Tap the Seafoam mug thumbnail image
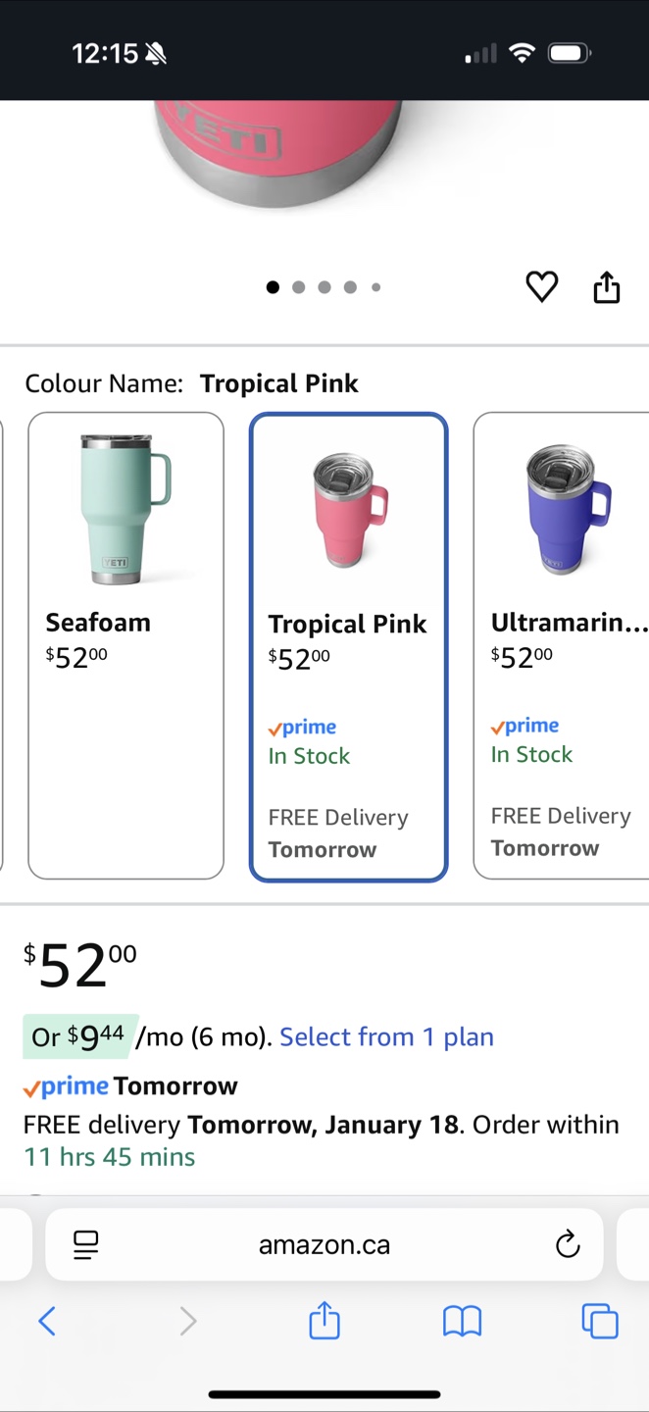Viewport: 649px width, 1412px height. pyautogui.click(x=125, y=509)
